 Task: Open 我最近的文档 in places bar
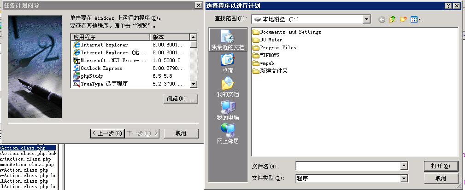[x=228, y=40]
